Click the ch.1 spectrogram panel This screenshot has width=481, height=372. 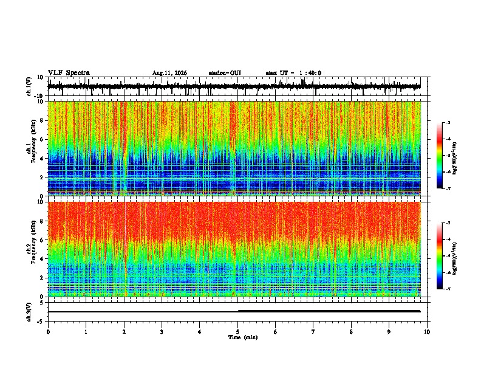point(234,148)
